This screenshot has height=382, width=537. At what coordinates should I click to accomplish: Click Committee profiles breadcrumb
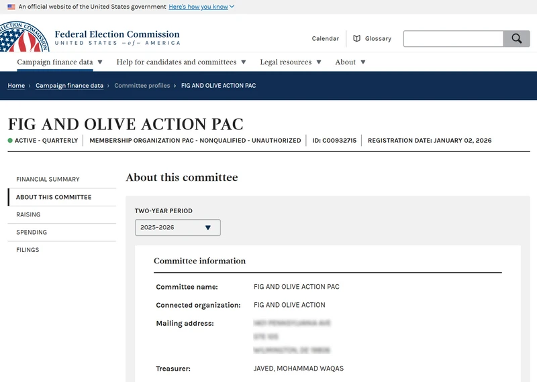[142, 86]
